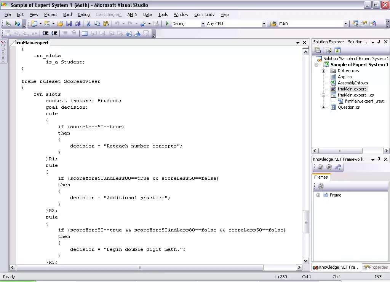
Task: Open the 'main' find combo box dropdown
Action: (x=345, y=24)
